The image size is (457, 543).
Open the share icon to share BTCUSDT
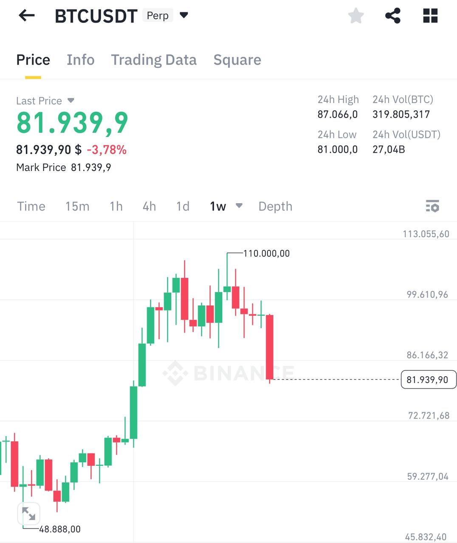click(x=393, y=16)
